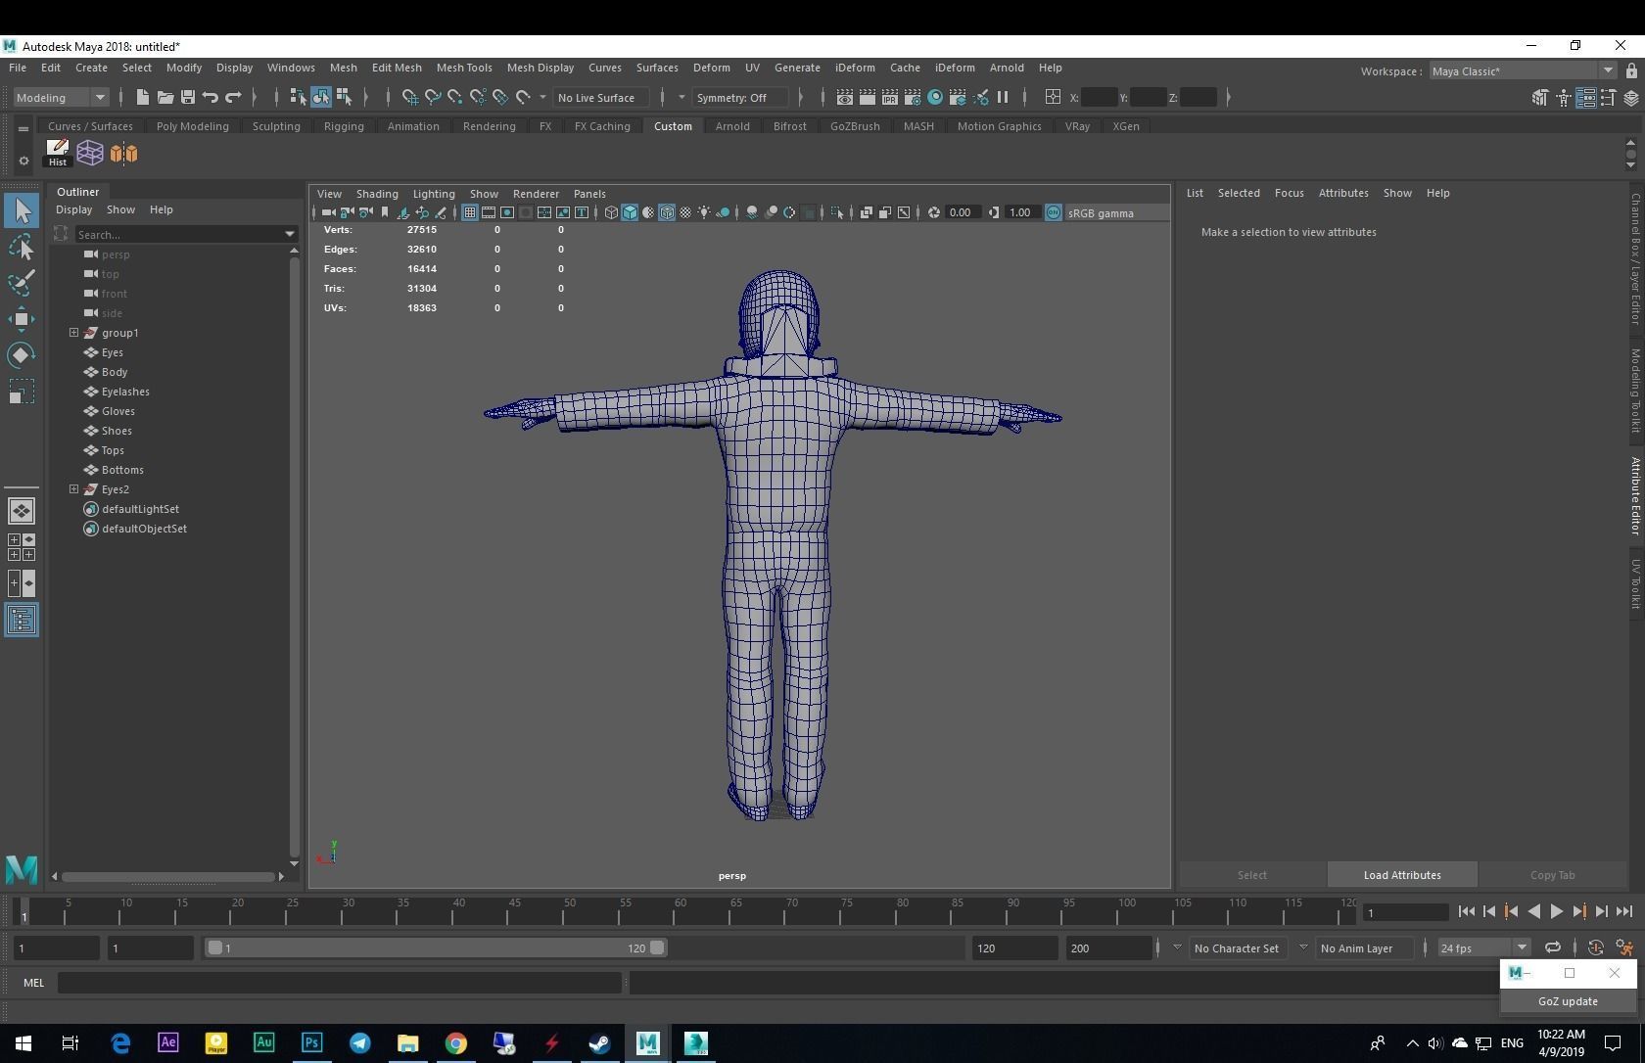Open the IPR render icon
The height and width of the screenshot is (1063, 1645).
[889, 97]
